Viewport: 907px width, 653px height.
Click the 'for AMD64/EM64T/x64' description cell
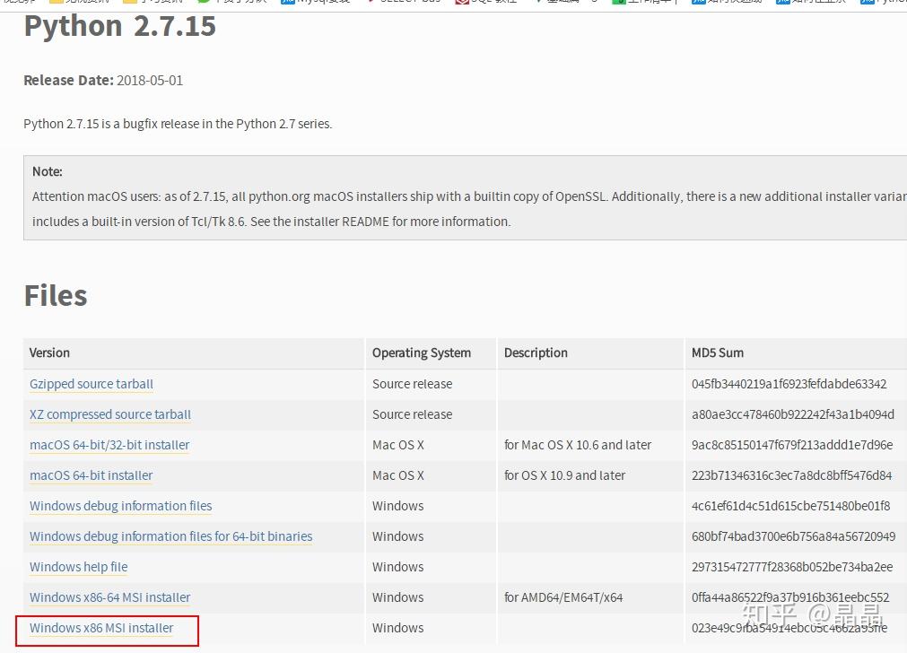[x=563, y=597]
